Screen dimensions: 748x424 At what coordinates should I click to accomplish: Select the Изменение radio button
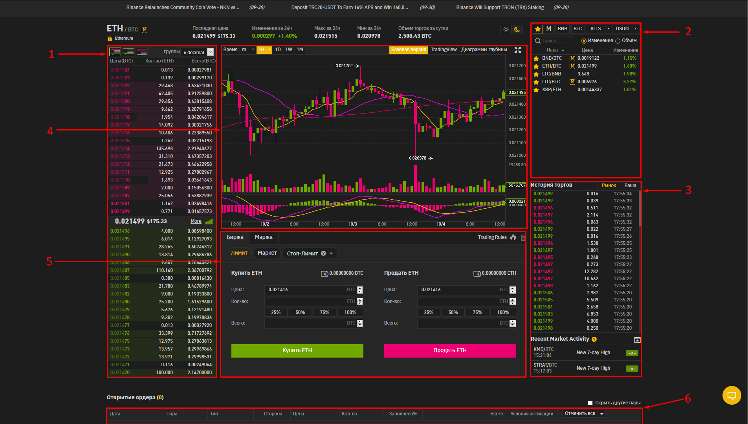click(x=584, y=41)
